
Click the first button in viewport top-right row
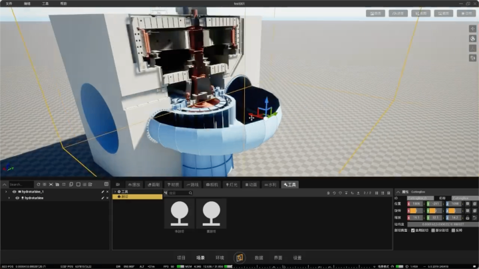pyautogui.click(x=376, y=13)
